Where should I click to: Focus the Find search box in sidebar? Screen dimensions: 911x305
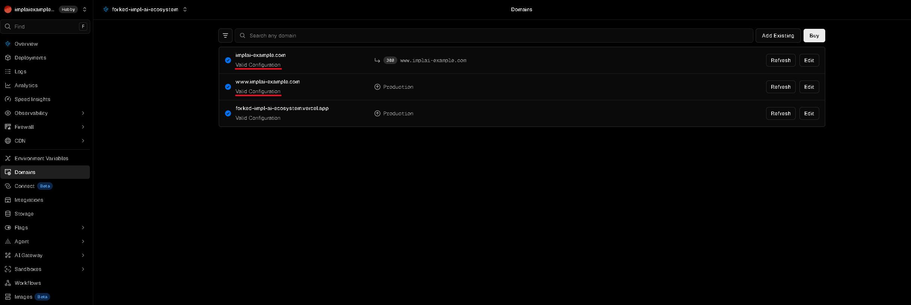pos(45,27)
